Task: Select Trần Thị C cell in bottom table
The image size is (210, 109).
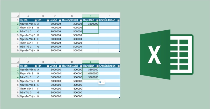Action: pyautogui.click(x=28, y=77)
